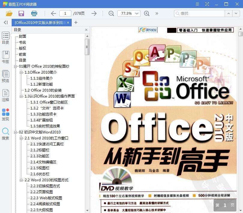Viewport: 243px width, 213px height.
Task: Jump to 2.2.4阅读版式视图
Action: click(x=45, y=204)
